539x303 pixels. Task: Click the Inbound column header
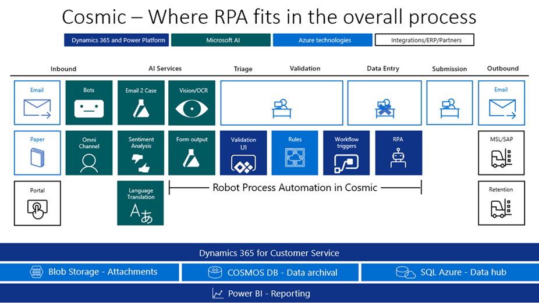click(x=63, y=69)
